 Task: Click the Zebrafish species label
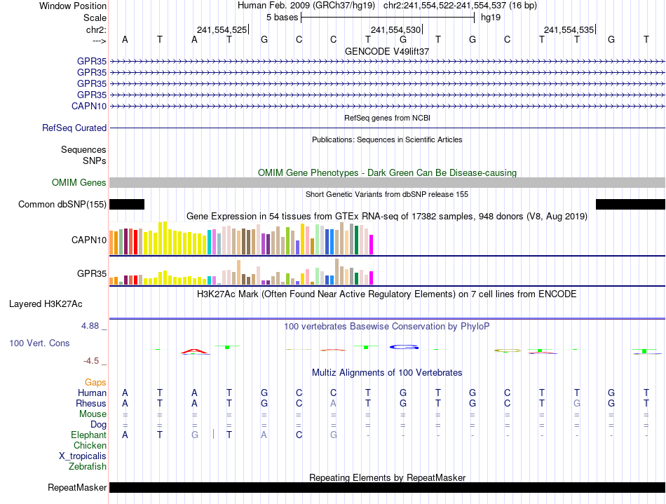[88, 467]
